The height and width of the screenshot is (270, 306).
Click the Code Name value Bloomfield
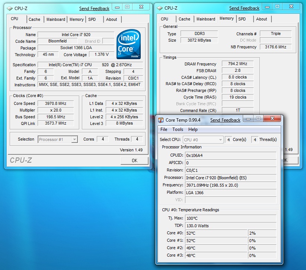tap(57, 41)
